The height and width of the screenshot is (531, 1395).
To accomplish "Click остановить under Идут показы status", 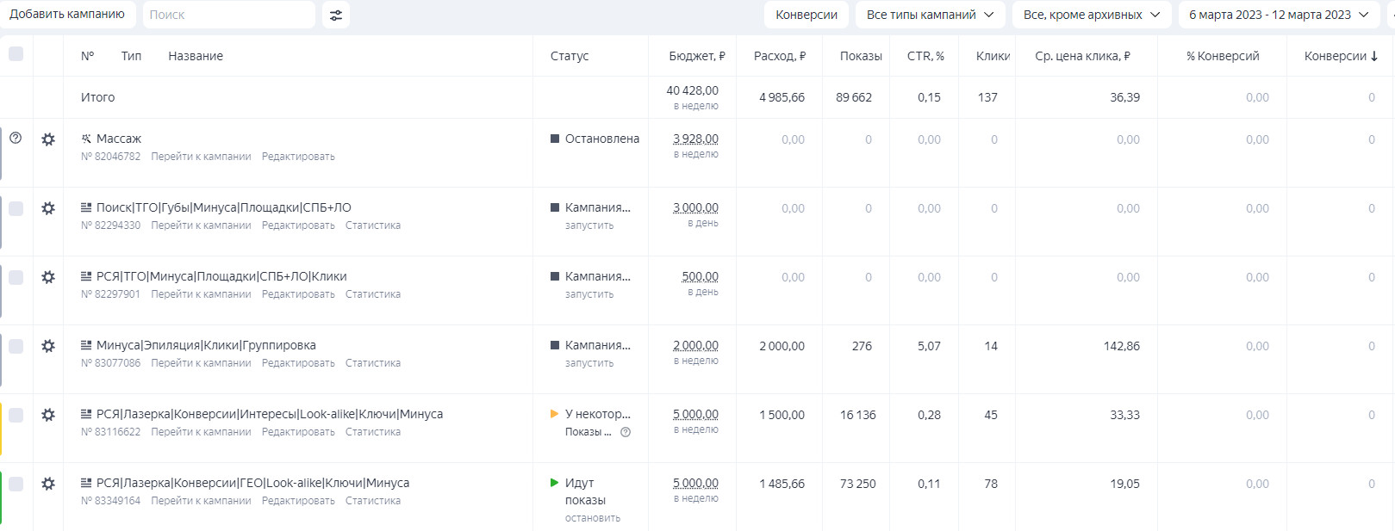I will point(592,518).
